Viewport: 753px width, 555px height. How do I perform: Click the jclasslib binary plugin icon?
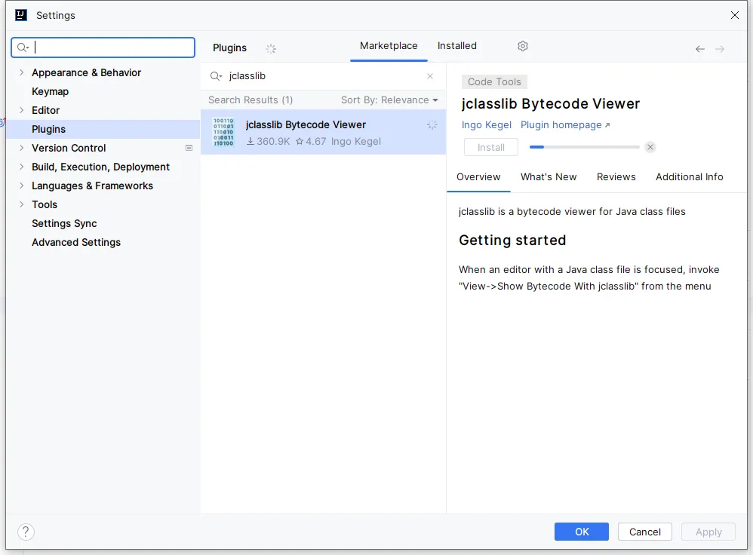223,132
